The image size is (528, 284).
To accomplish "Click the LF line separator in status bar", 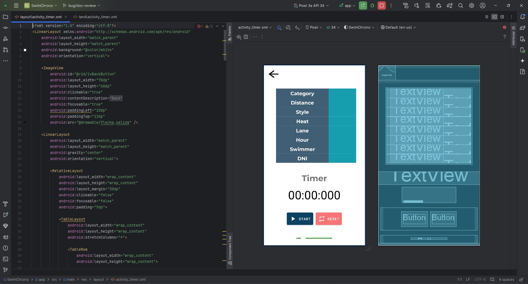I will 468,279.
